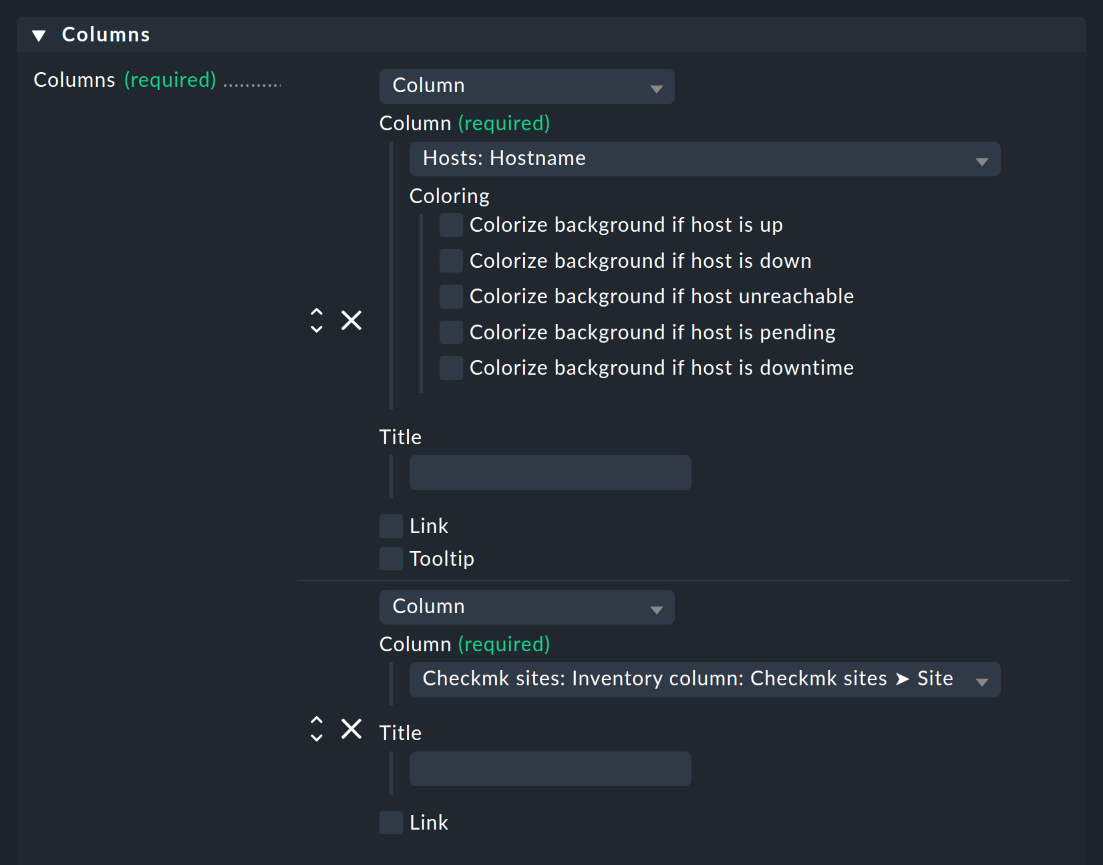The height and width of the screenshot is (865, 1103).
Task: Reorder the Hosts: Hostname column entry
Action: (x=317, y=320)
